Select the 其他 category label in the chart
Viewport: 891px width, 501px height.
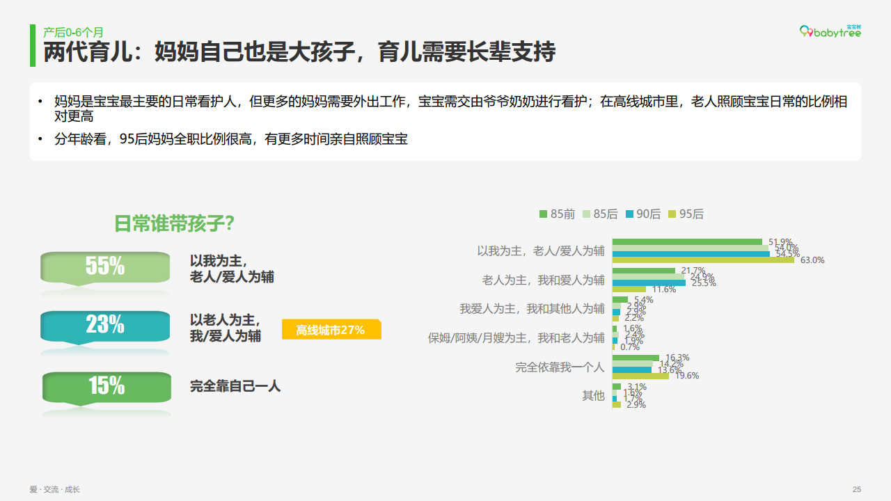pos(593,396)
